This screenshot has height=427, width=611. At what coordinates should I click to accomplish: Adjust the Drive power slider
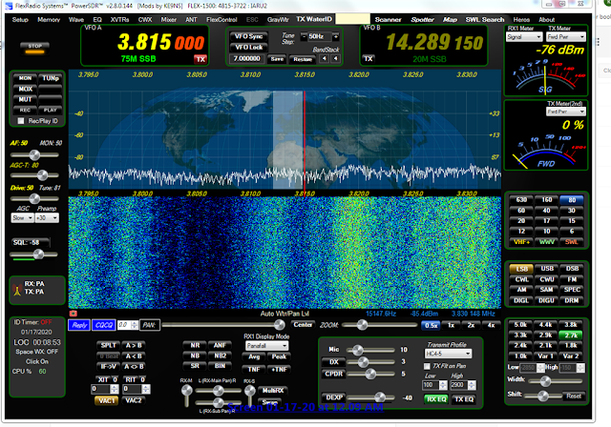pos(34,198)
